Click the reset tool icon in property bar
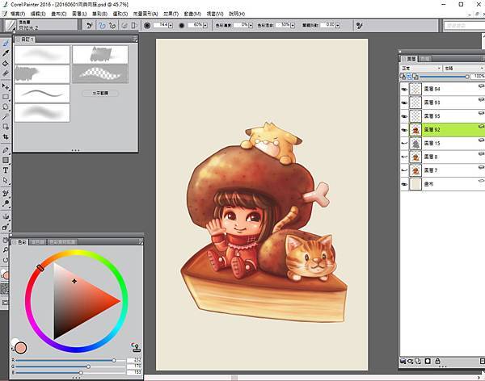This screenshot has height=381, width=485. pos(90,25)
